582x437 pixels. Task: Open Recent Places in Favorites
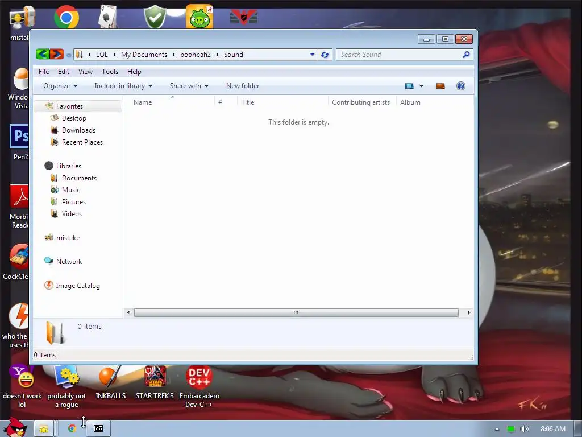coord(82,142)
